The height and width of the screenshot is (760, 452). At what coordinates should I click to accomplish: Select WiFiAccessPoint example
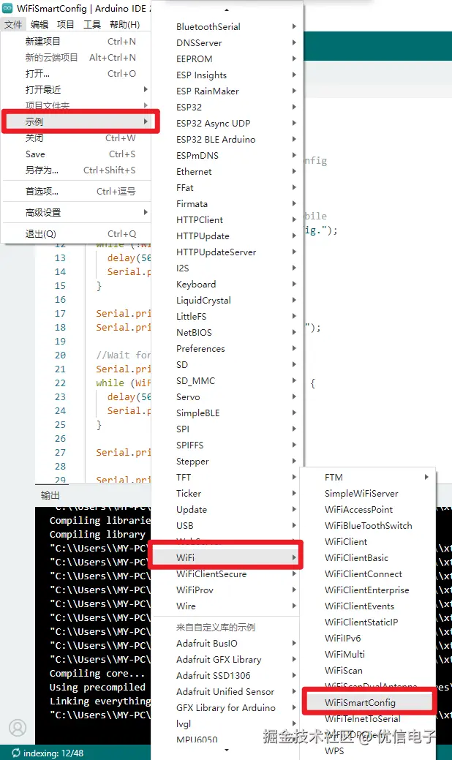[x=368, y=509]
